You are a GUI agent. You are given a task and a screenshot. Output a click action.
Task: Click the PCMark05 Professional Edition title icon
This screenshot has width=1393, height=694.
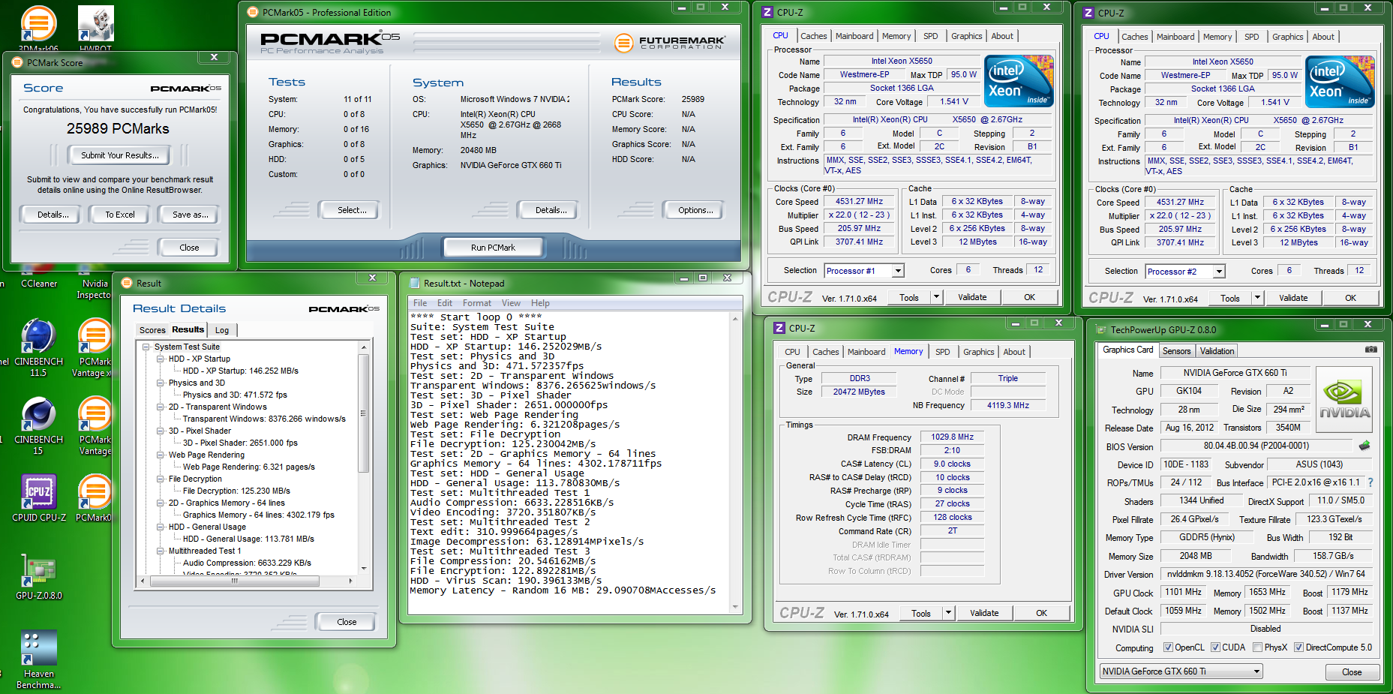tap(253, 12)
